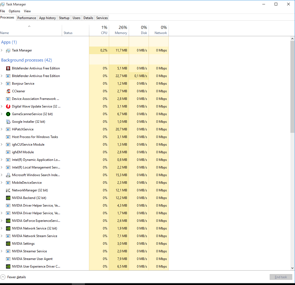
Task: Click the HiPatchService icon
Action: 8,129
